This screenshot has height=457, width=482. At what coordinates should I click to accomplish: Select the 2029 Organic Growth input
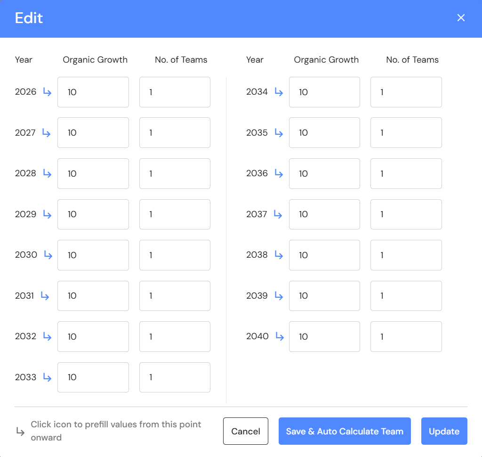tap(93, 214)
